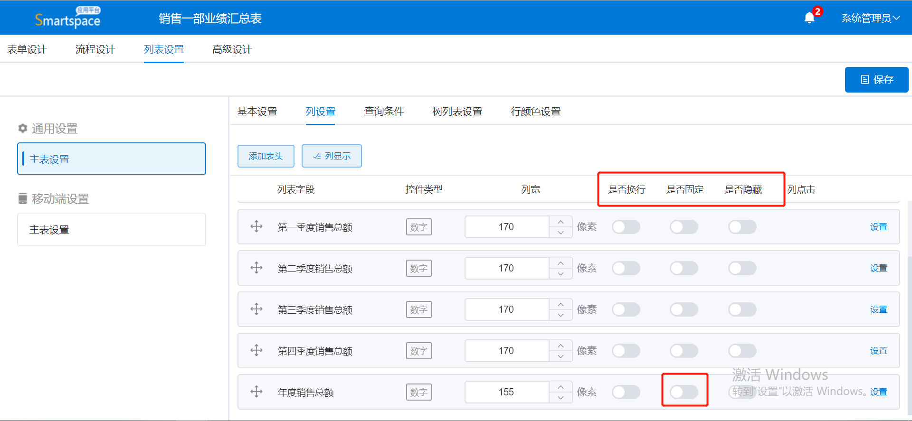Increase column width of 第一季度销售总额

(561, 222)
